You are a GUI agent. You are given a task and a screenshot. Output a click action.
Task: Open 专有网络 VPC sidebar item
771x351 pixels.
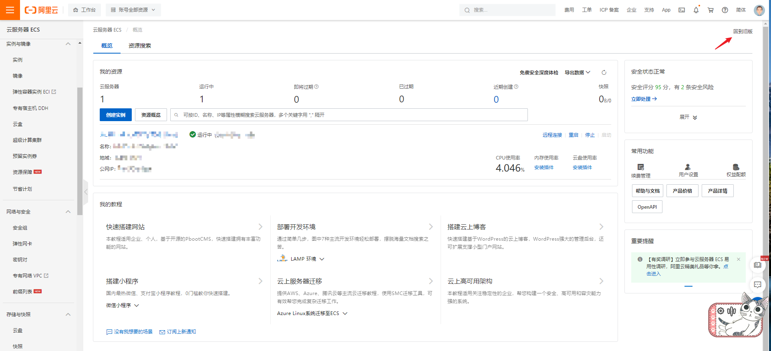tap(30, 276)
